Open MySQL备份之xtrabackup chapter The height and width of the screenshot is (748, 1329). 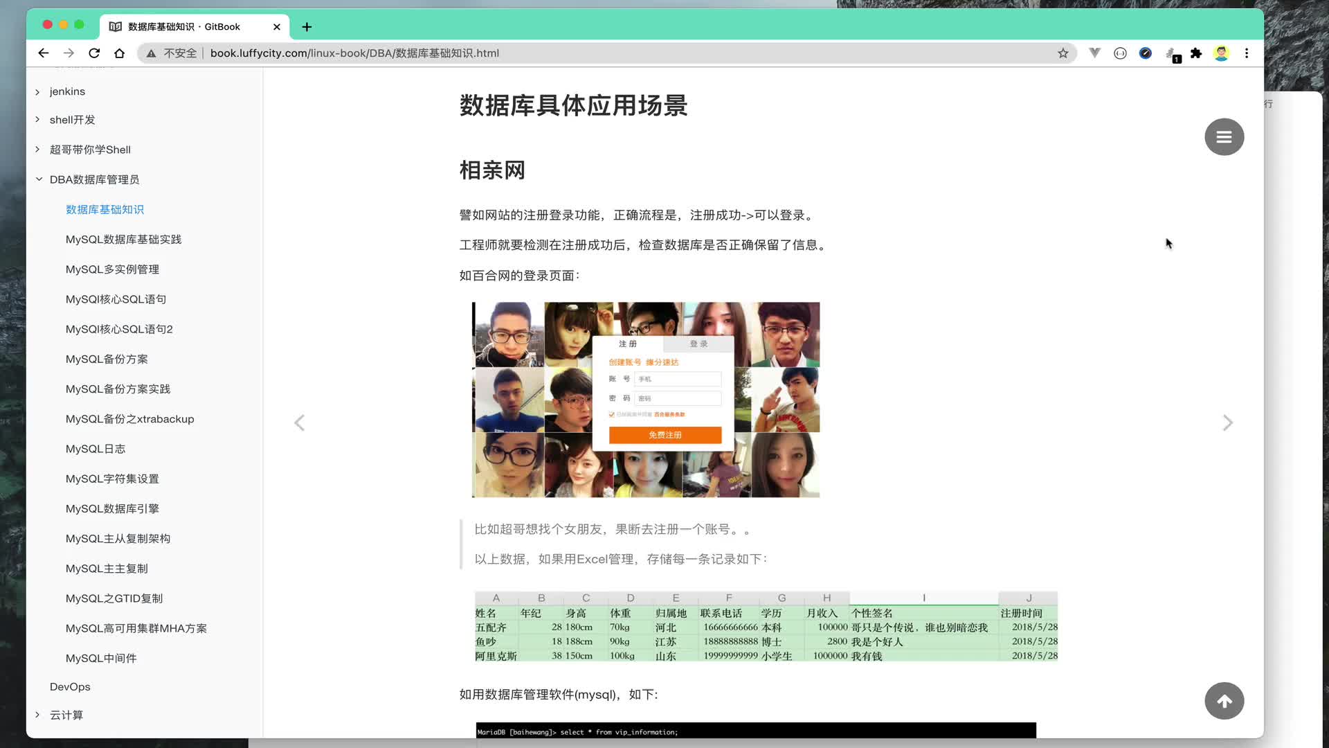(129, 419)
